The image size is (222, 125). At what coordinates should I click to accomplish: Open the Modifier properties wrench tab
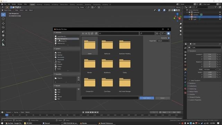click(185, 73)
